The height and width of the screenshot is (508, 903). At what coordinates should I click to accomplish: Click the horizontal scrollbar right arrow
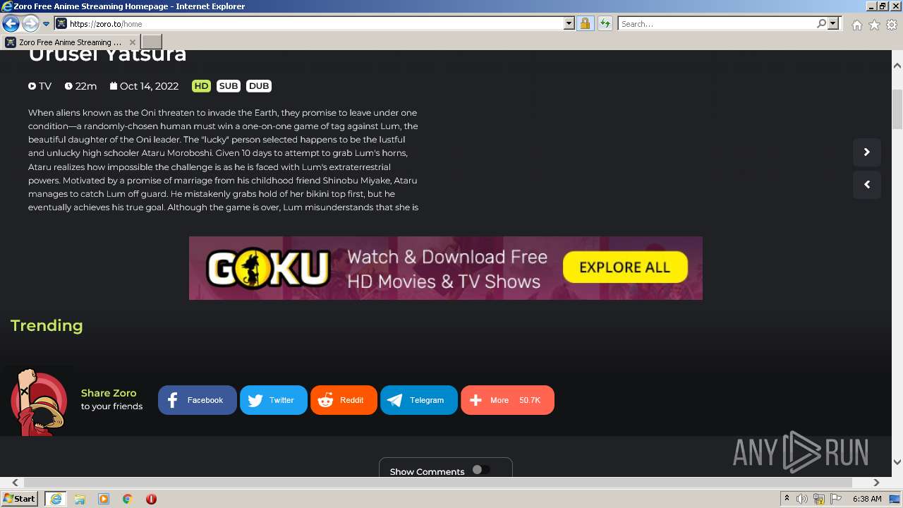pyautogui.click(x=876, y=483)
